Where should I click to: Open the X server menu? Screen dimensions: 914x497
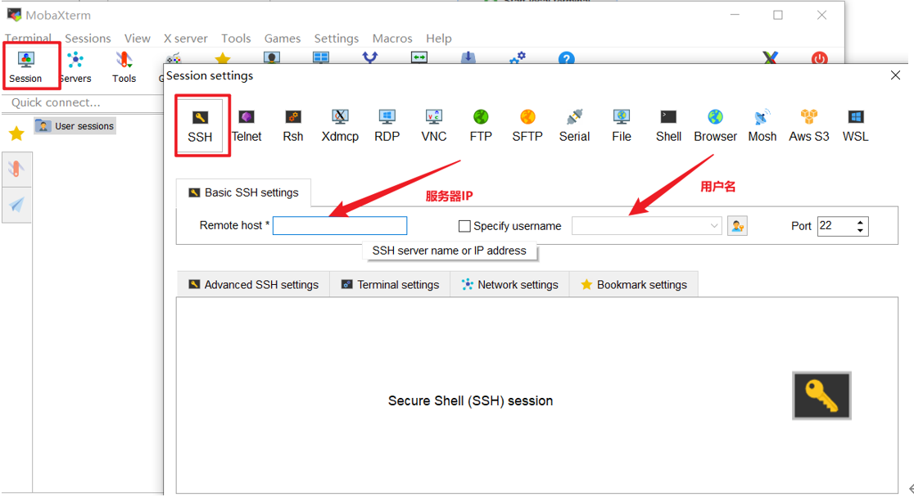[185, 38]
